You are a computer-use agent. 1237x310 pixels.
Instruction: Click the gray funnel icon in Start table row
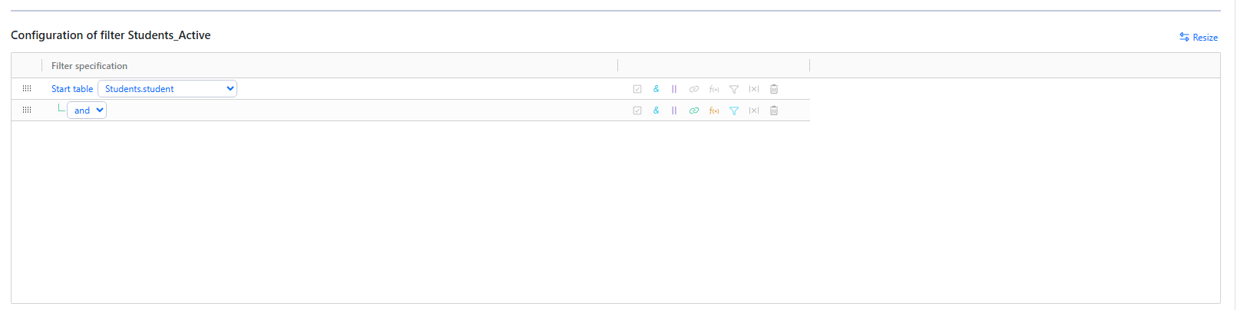[x=734, y=89]
